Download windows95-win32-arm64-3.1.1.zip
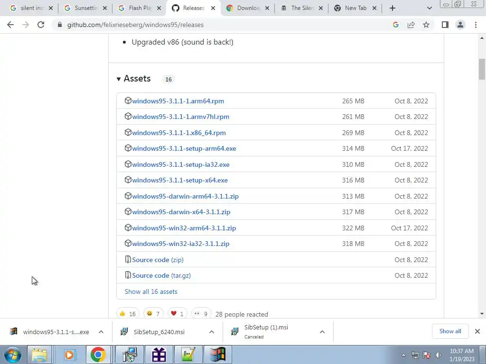 tap(184, 228)
